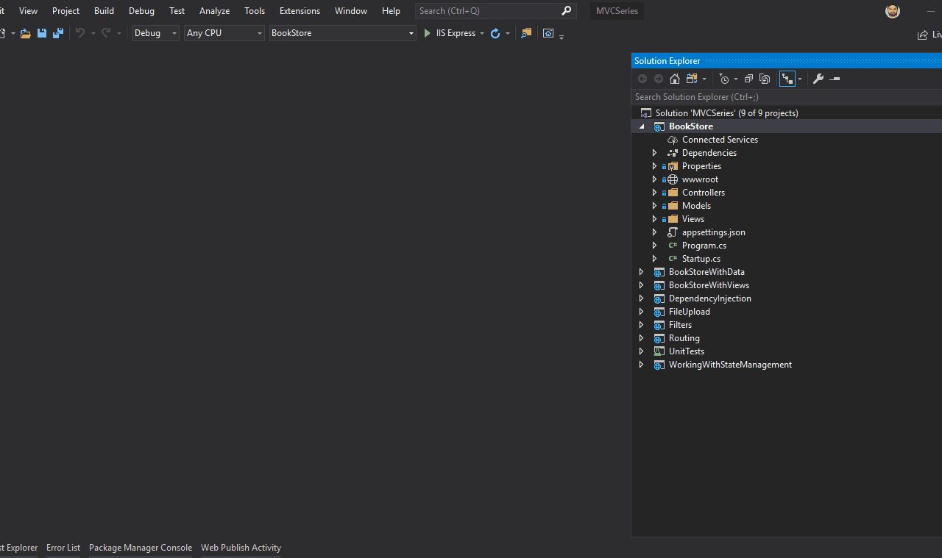Open the Debug configuration dropdown
Image resolution: width=942 pixels, height=558 pixels.
(x=155, y=33)
